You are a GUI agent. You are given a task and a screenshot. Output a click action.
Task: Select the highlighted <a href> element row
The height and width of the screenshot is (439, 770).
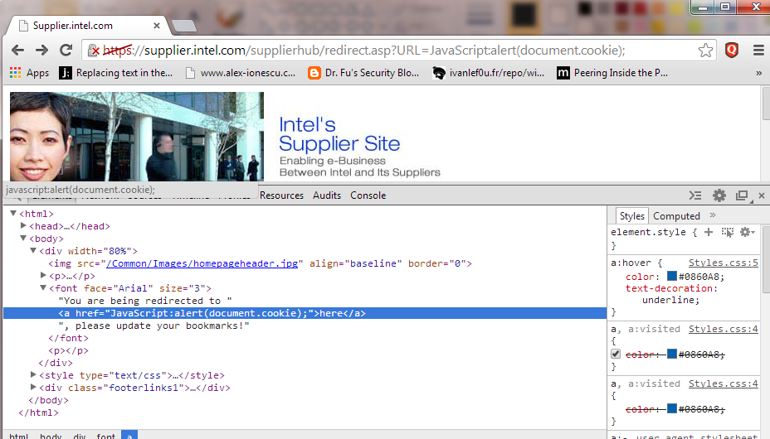click(305, 313)
